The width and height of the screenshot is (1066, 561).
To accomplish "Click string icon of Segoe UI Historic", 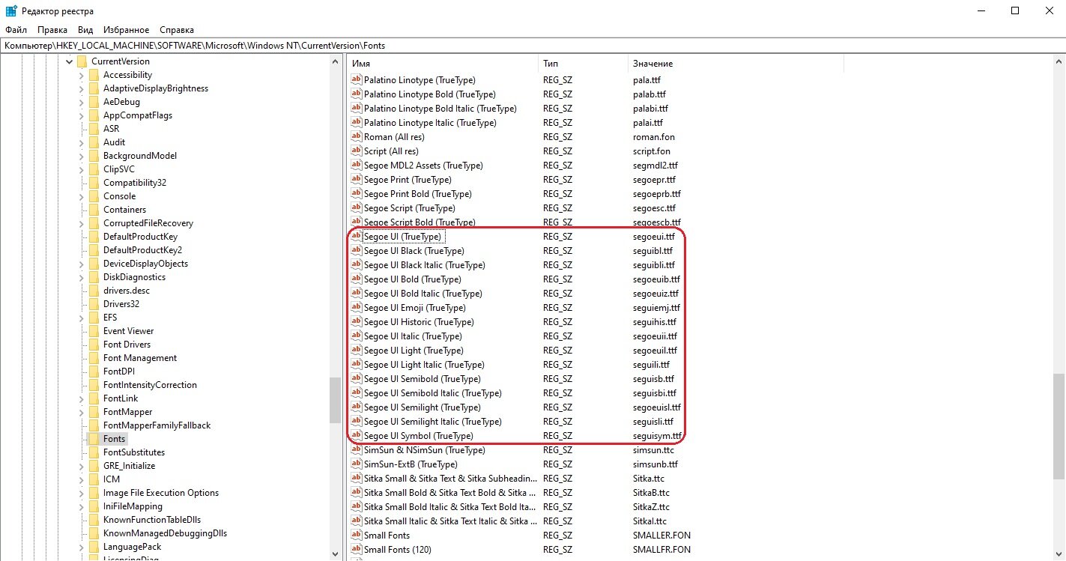I will 357,322.
